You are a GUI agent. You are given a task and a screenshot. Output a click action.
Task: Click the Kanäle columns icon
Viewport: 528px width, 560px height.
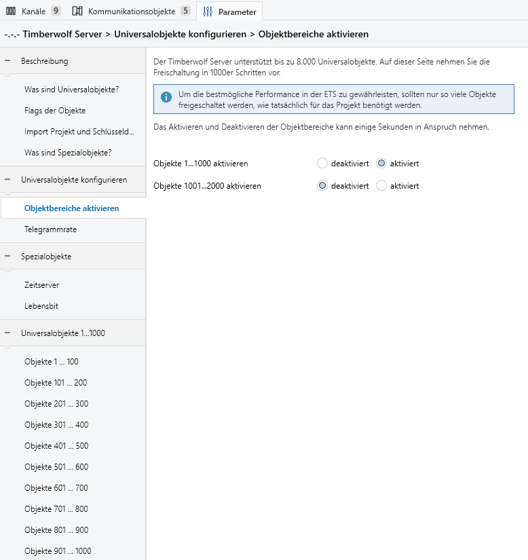(x=11, y=11)
